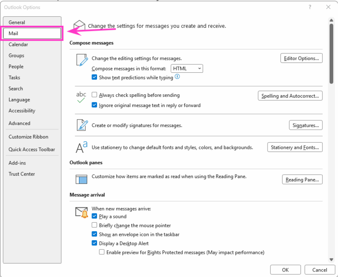Screen dimensions: 338x277
Task: Toggle Show an envelope icon in taskbar
Action: 94,234
